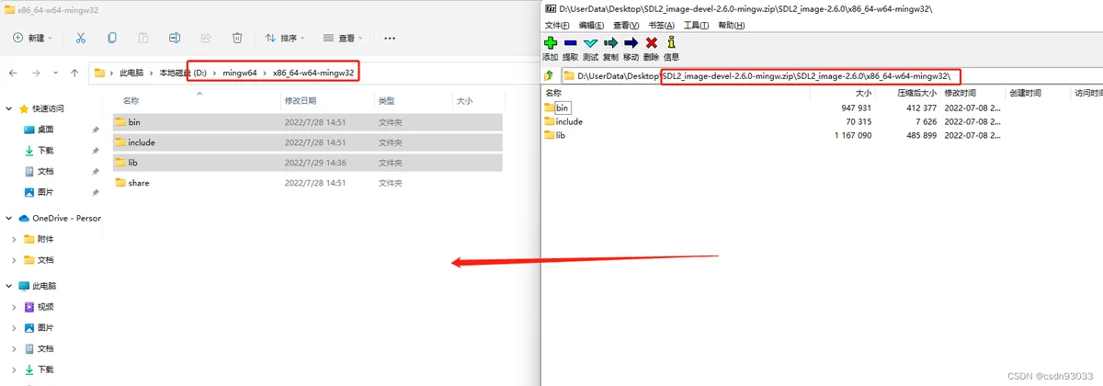The height and width of the screenshot is (386, 1103).
Task: Click the Explorer cut (scissors) icon
Action: coord(81,38)
